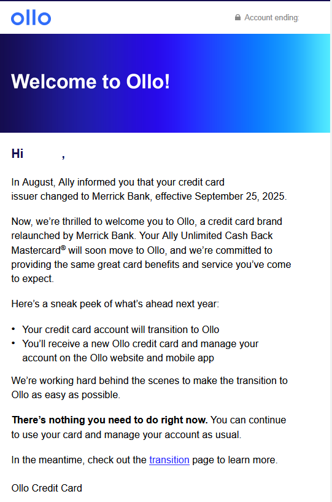Click the bullet dot before 'You'll receive a new'

pyautogui.click(x=14, y=343)
